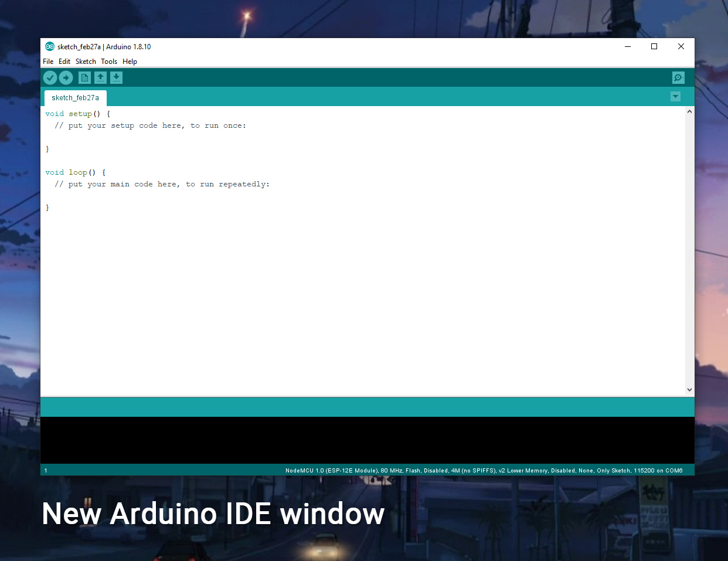Expand the tab options dropdown arrow
Screen dimensions: 728x561
pos(675,96)
